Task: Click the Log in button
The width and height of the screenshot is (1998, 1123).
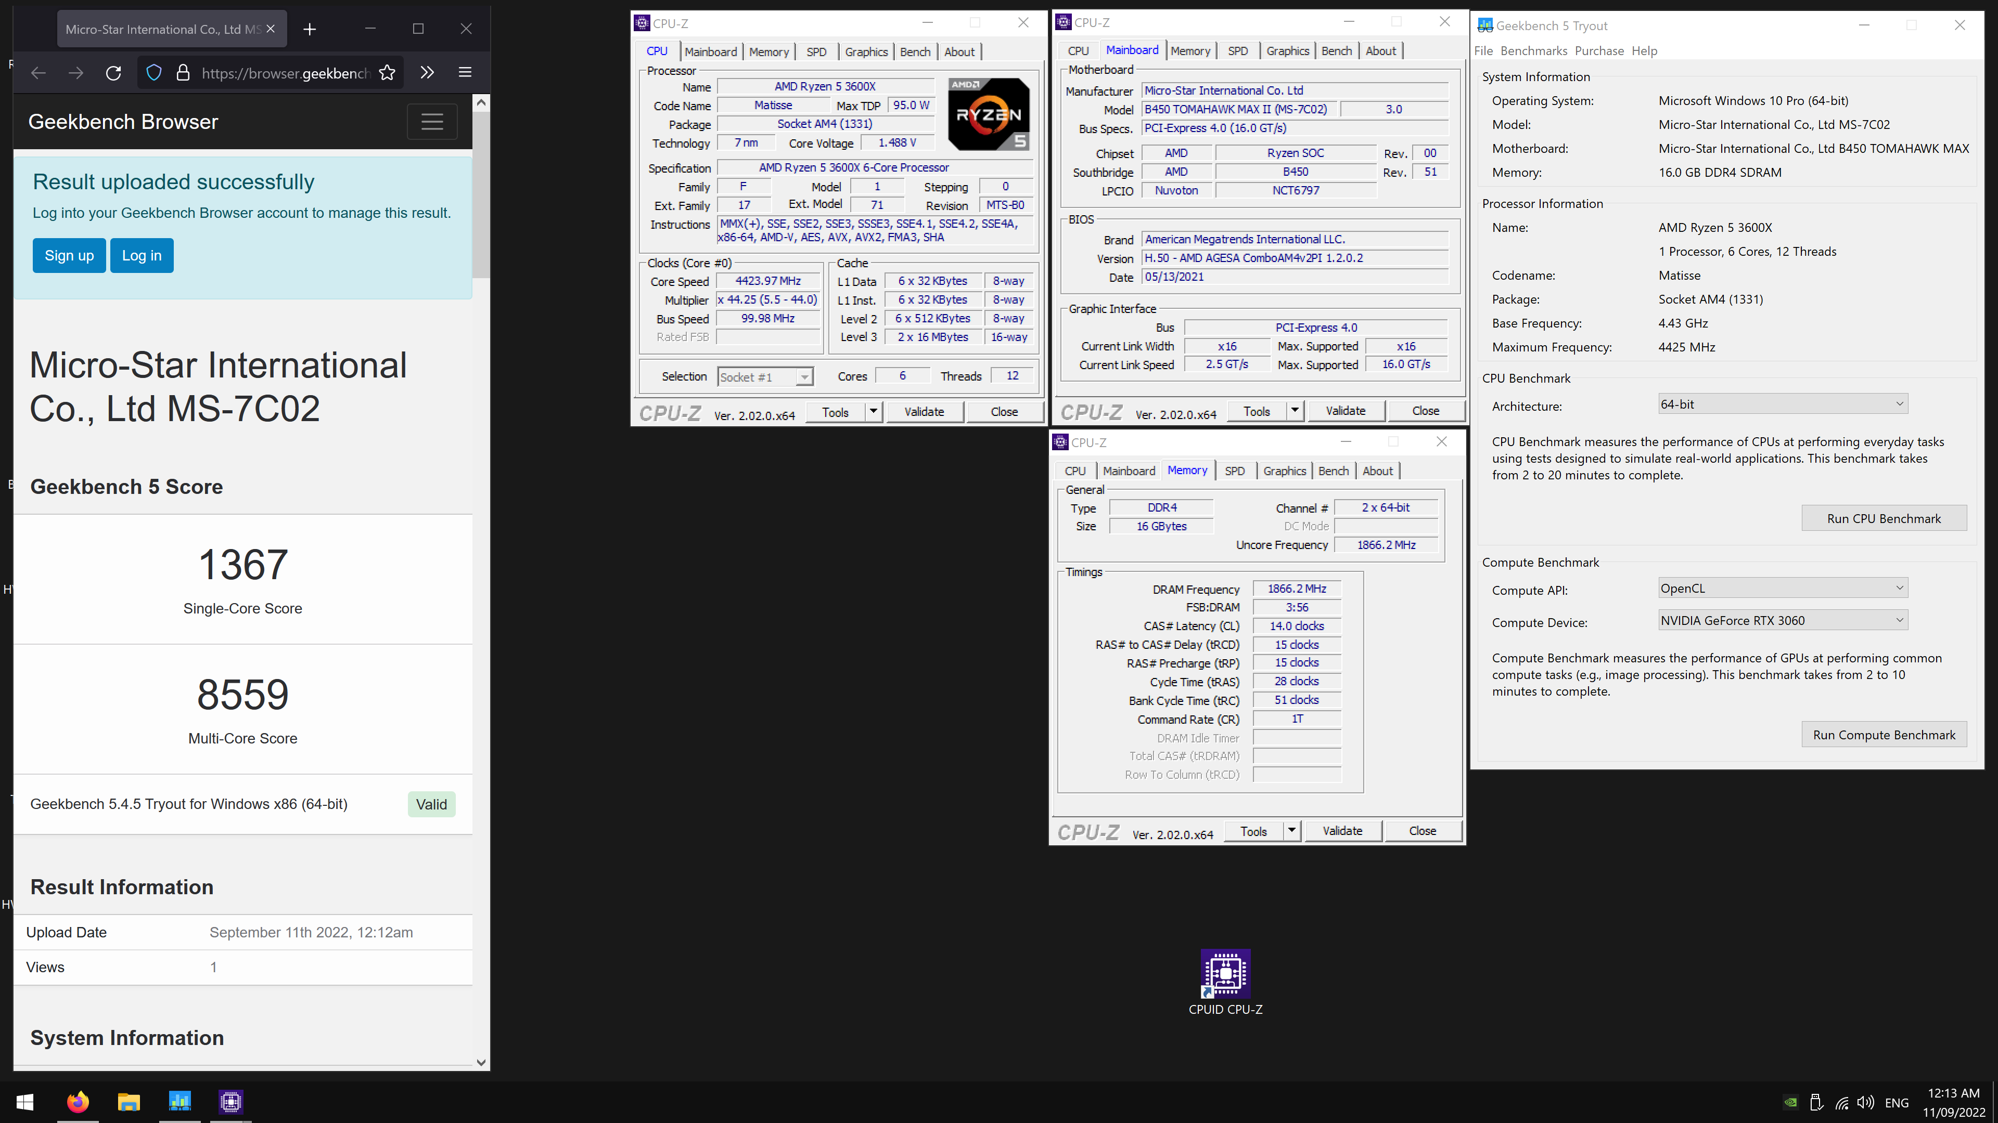Action: 142,256
